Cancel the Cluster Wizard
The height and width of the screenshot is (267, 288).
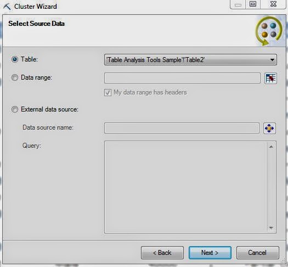pos(257,253)
